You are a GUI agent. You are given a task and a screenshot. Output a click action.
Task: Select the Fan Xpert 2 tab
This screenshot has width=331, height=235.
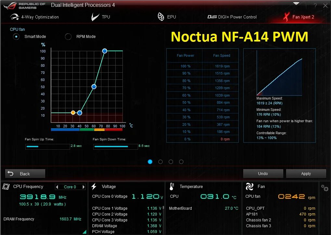click(x=299, y=17)
